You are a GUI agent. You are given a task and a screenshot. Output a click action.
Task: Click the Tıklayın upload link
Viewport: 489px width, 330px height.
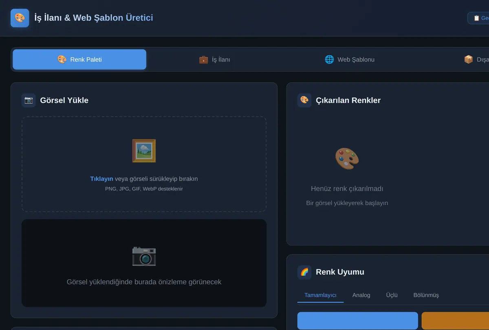(x=101, y=179)
